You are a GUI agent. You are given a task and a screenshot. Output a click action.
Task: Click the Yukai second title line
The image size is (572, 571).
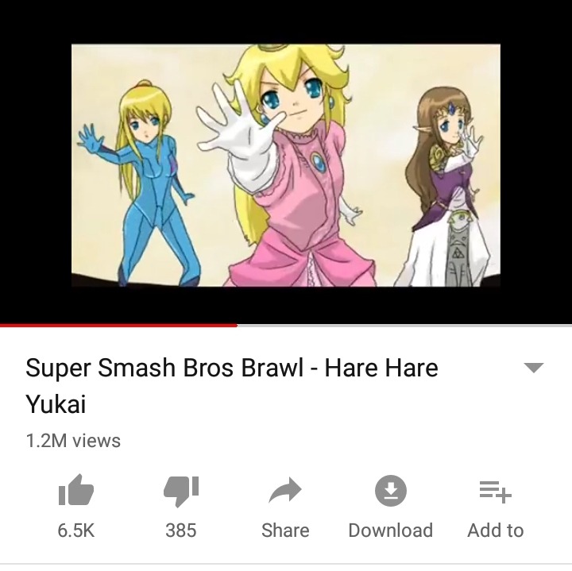[56, 405]
